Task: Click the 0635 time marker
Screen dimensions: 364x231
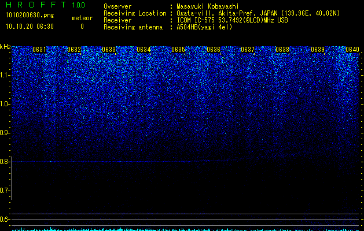Action: point(178,50)
